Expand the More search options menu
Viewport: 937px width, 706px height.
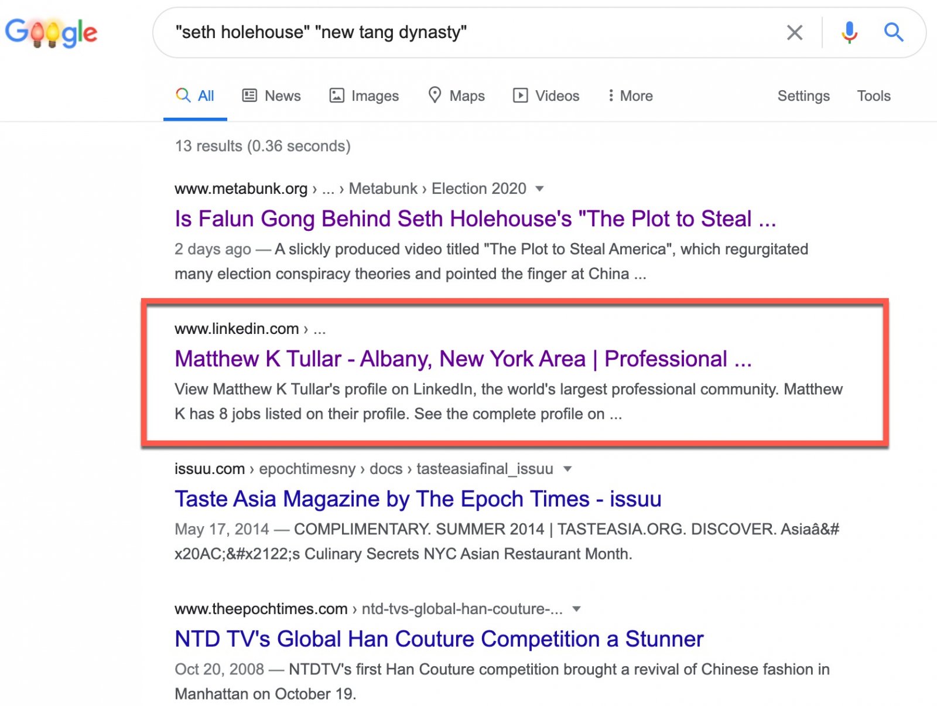point(630,96)
